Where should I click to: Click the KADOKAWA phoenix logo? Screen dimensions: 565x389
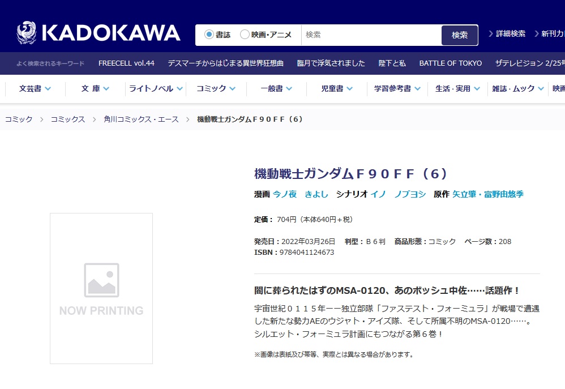pyautogui.click(x=27, y=33)
